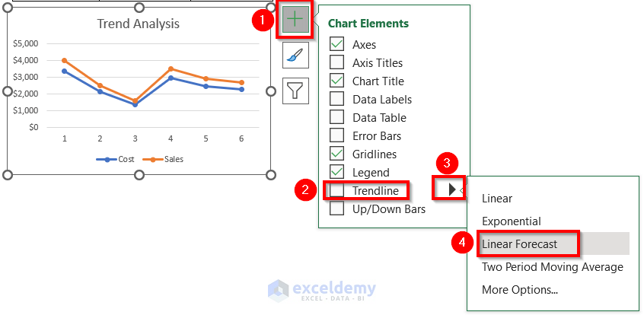Uncheck the Legend checkbox

(336, 173)
